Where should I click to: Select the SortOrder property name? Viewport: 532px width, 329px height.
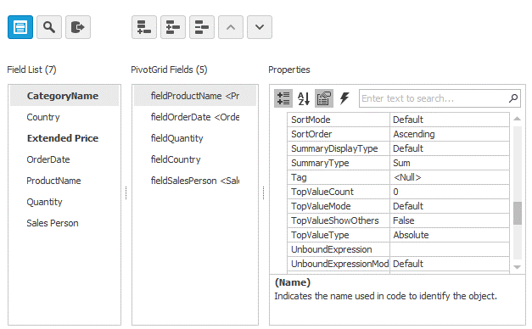339,134
